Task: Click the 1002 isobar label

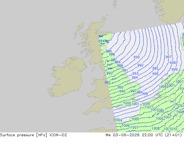Action: [x=146, y=104]
